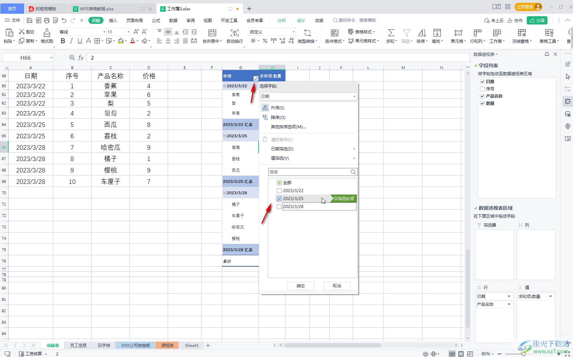573x357 pixels.
Task: Click the pivot filter button in G59
Action: [x=255, y=79]
